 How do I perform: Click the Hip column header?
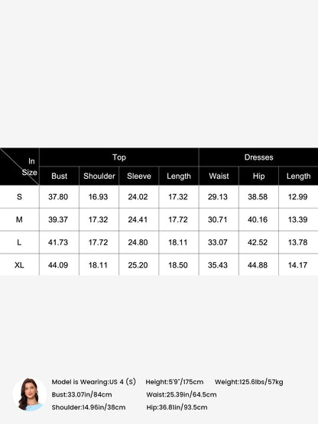(x=258, y=176)
